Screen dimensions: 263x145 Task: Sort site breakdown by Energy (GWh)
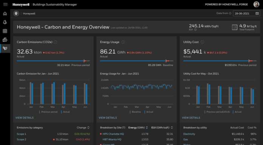tap(138, 128)
